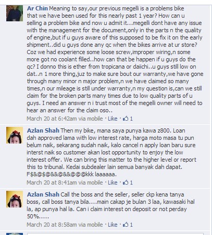Click thumbs-up icon on Azlan Shah's 8:58am comment
Image resolution: width=212 pixels, height=235 pixels.
coord(126,225)
